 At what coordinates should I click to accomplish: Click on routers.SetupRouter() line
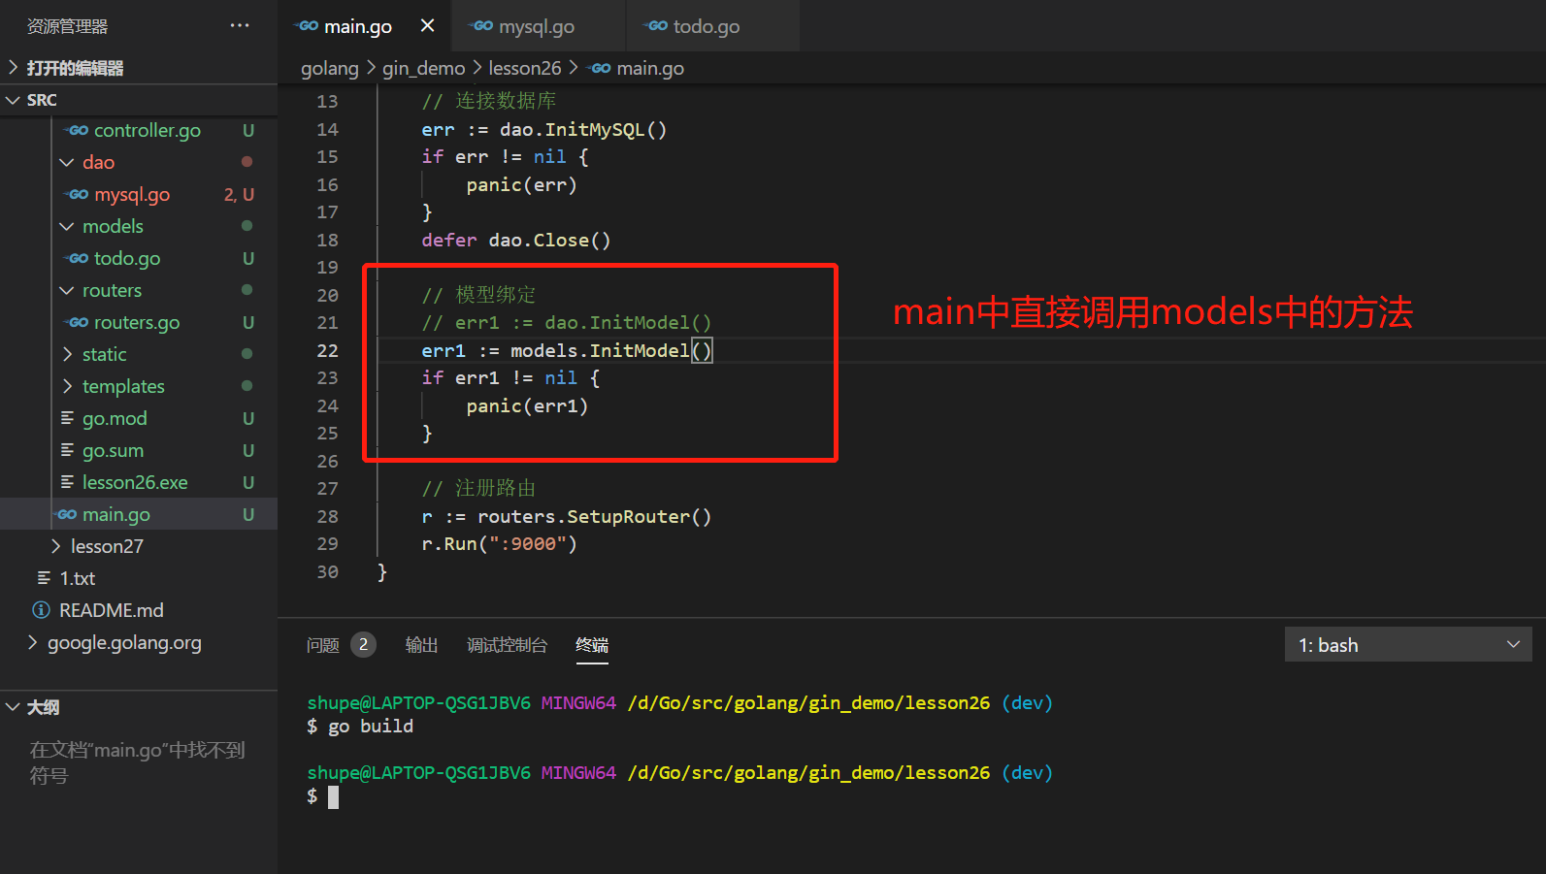[566, 516]
